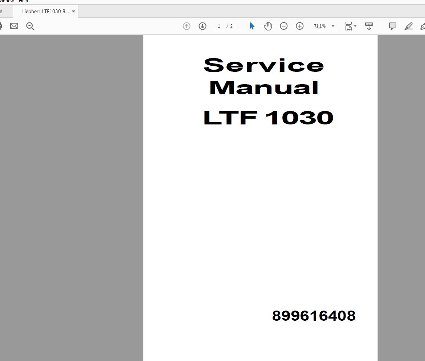Zoom out with the minus button
This screenshot has width=425, height=361.
pyautogui.click(x=283, y=26)
